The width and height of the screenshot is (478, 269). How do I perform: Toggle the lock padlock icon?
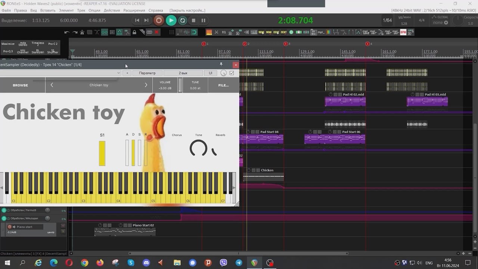(134, 33)
